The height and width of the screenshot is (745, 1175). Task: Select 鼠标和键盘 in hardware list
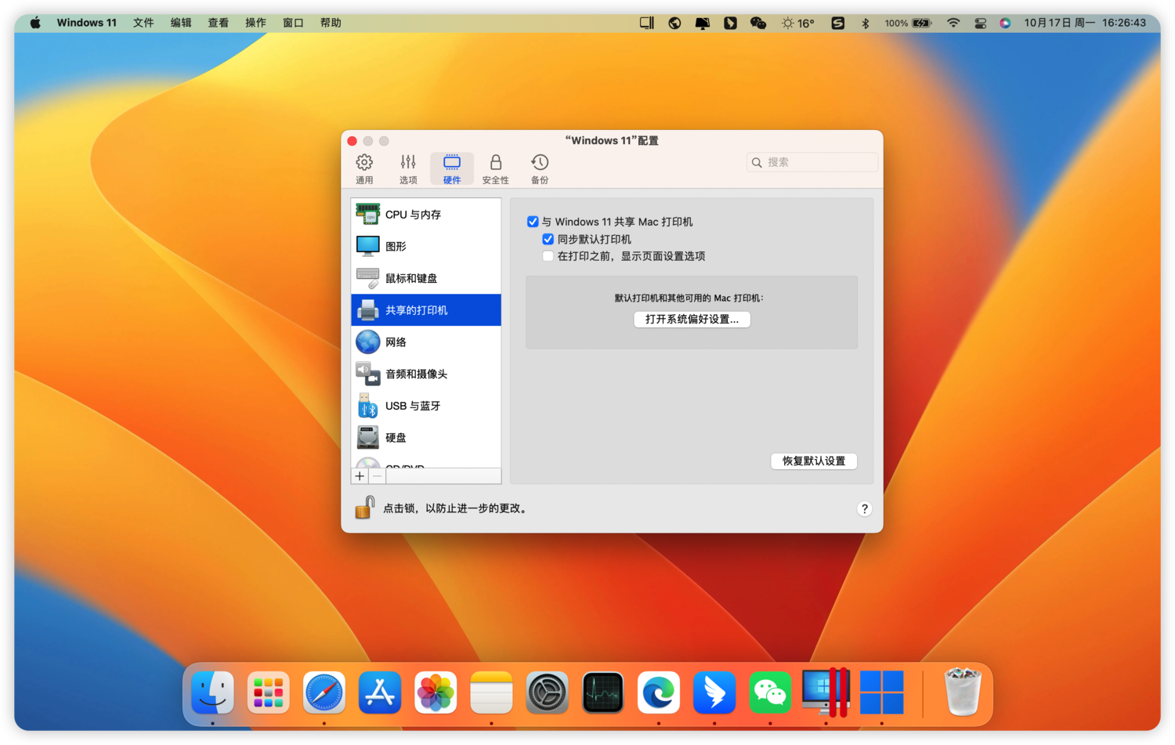[426, 278]
